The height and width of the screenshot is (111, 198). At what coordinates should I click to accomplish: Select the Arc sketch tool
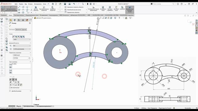(23, 10)
